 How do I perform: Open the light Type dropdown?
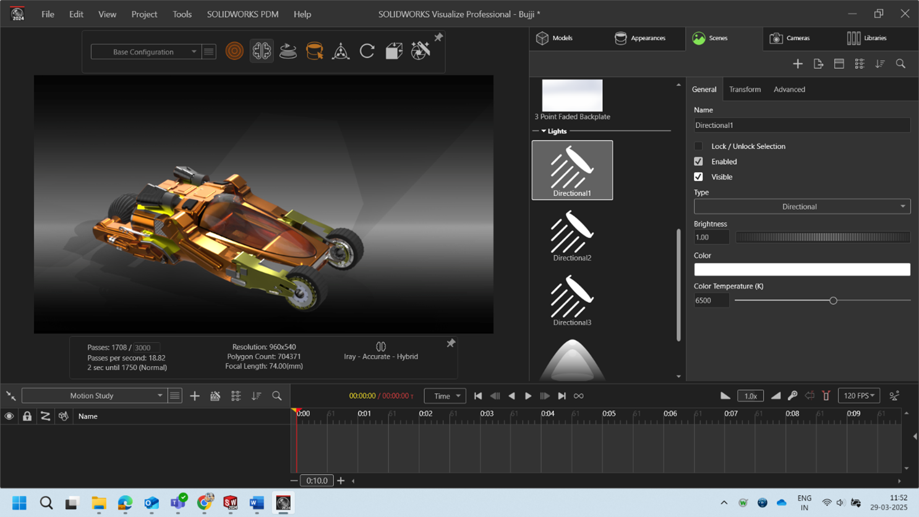pyautogui.click(x=801, y=207)
